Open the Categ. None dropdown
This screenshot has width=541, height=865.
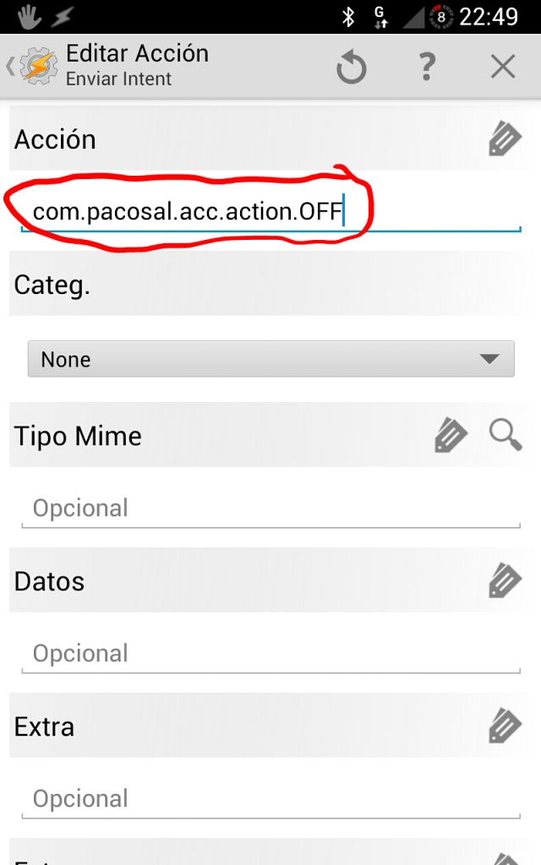pos(270,359)
